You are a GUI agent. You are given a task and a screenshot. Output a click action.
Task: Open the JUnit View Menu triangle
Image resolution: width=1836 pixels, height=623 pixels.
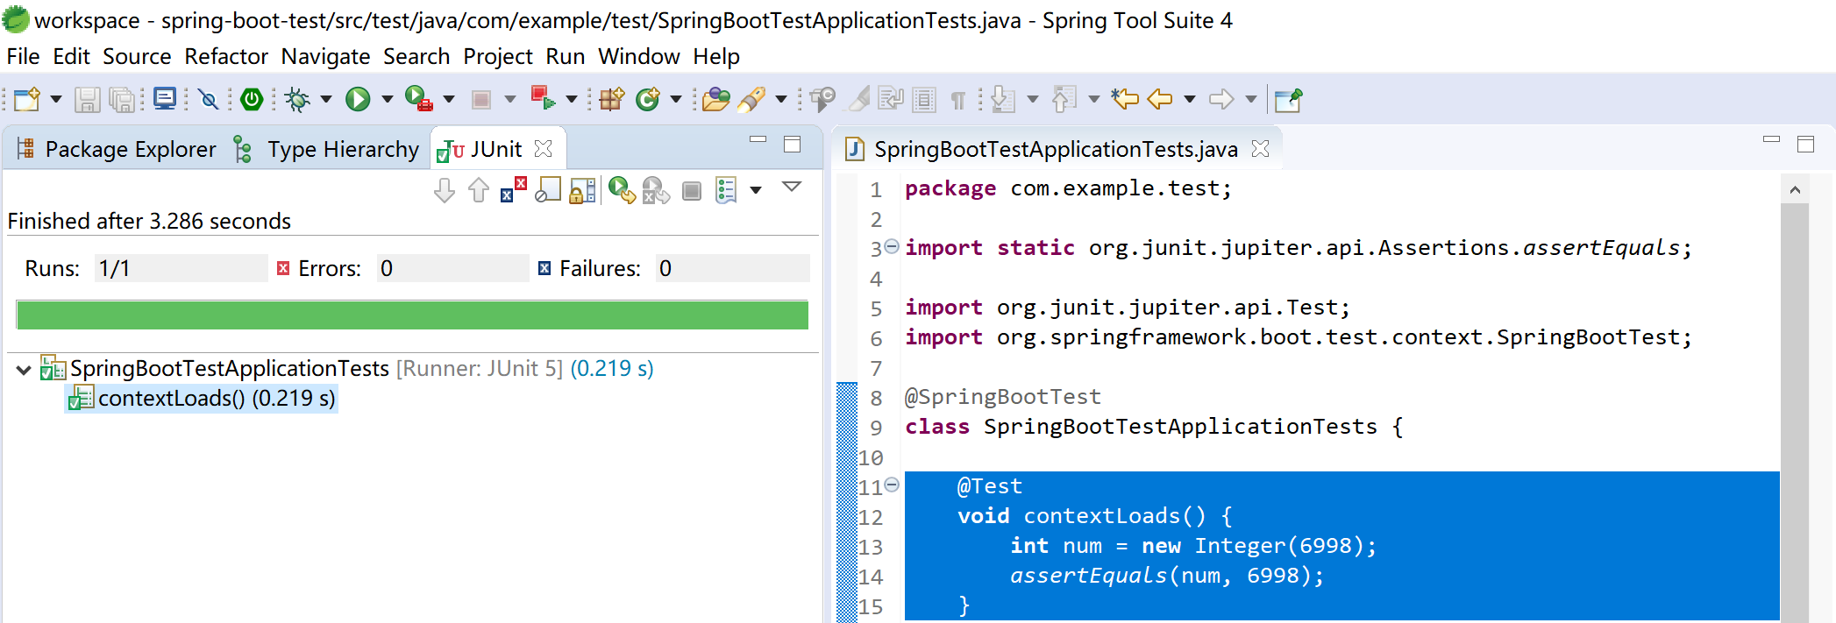792,188
